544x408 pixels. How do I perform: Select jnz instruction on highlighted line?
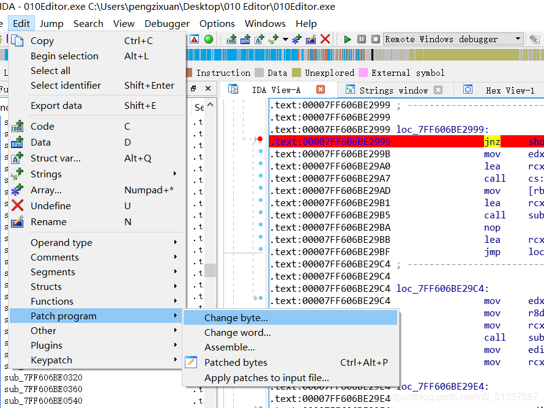coord(492,141)
